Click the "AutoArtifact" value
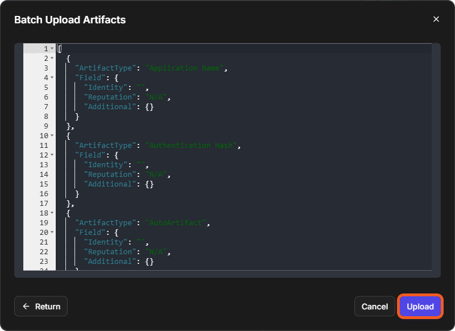This screenshot has width=455, height=331. click(x=176, y=223)
